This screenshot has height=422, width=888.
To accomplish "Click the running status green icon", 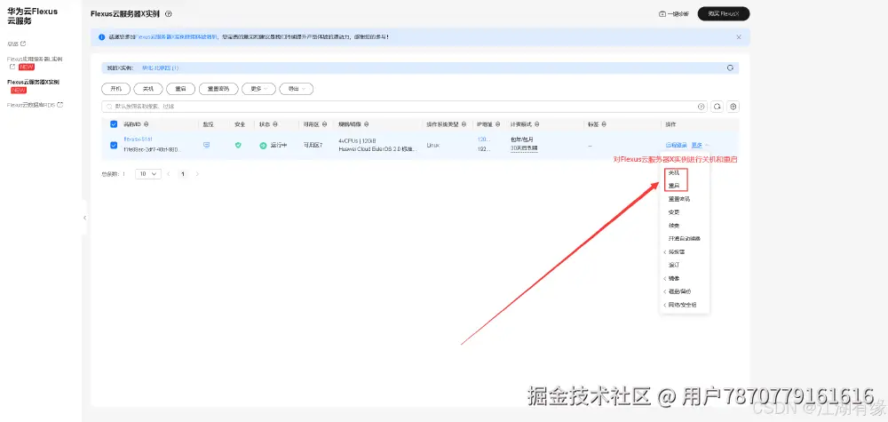I will pos(263,146).
